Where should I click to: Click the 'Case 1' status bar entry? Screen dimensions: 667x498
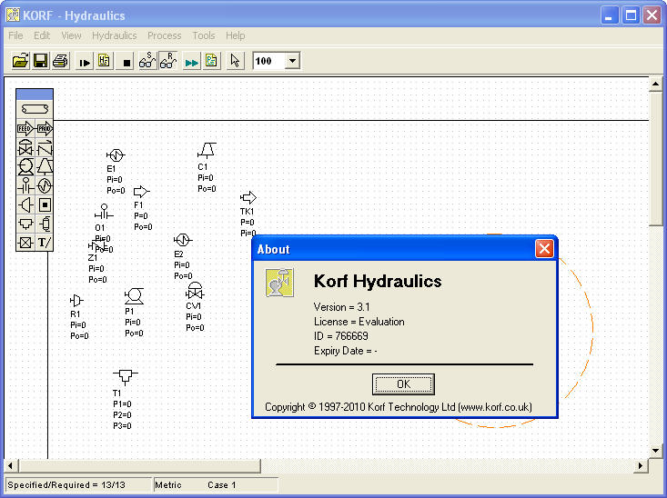click(x=222, y=485)
